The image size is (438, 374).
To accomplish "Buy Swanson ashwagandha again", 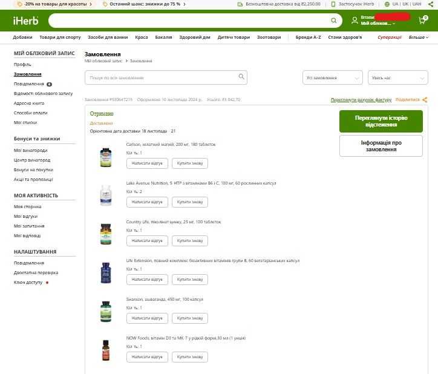I will (190, 318).
